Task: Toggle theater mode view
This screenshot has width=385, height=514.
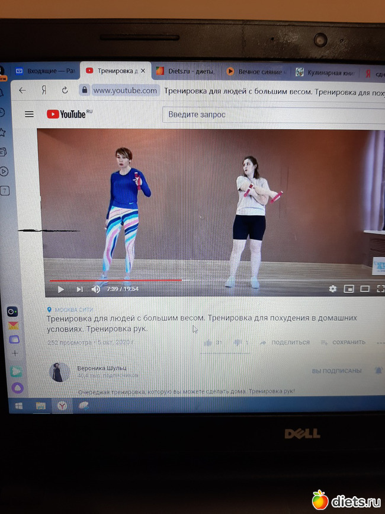Action: click(365, 289)
